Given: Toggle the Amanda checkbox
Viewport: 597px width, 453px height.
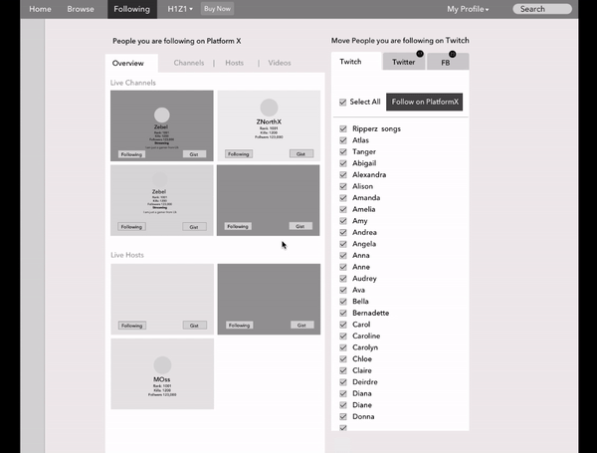Looking at the screenshot, I should [343, 198].
